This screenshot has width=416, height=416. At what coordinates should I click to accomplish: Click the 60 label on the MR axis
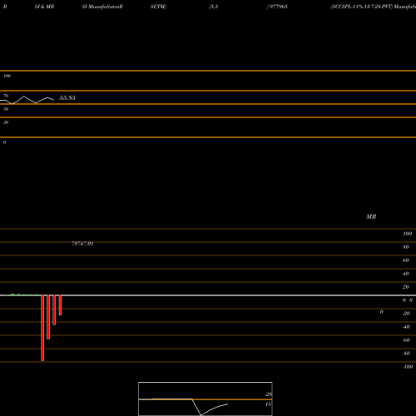(406, 260)
